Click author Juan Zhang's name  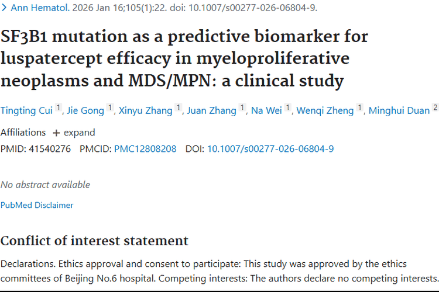(211, 110)
